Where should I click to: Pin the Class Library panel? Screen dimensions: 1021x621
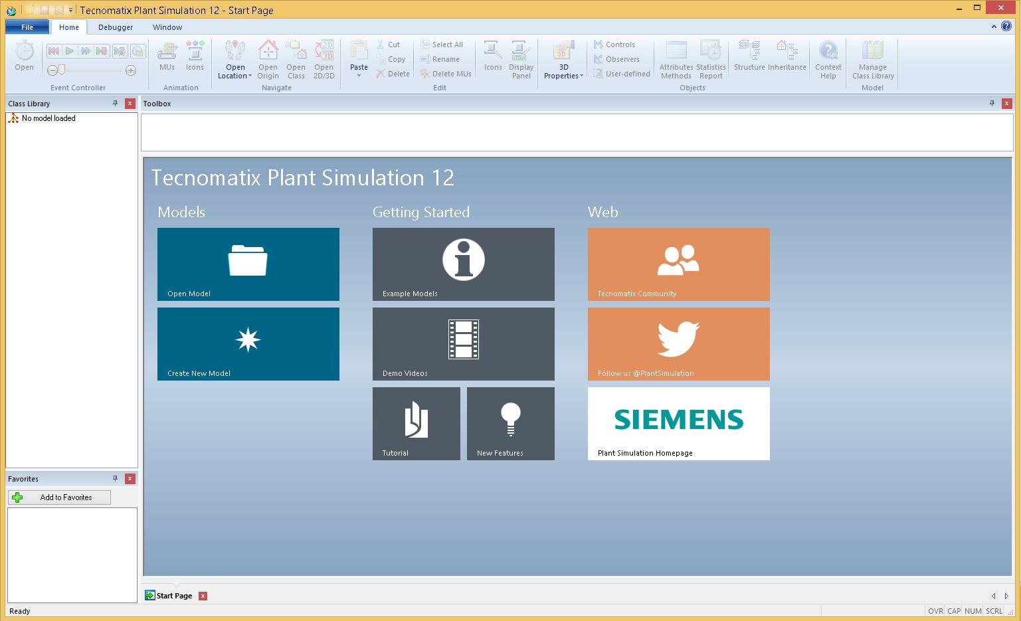(x=115, y=104)
